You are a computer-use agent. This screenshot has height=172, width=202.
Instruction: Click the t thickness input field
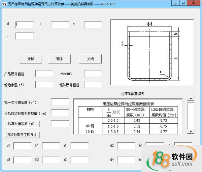point(60,25)
